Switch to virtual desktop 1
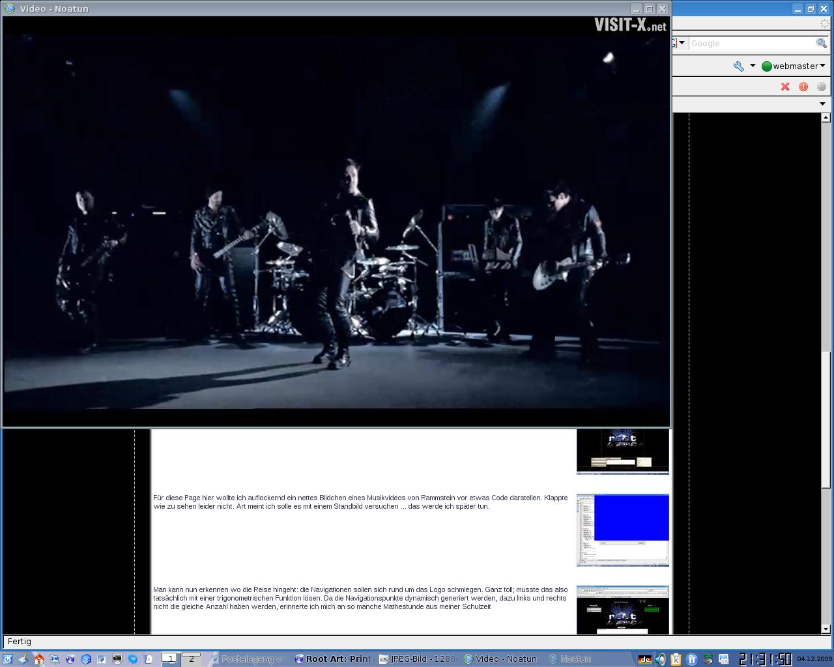 coord(169,659)
